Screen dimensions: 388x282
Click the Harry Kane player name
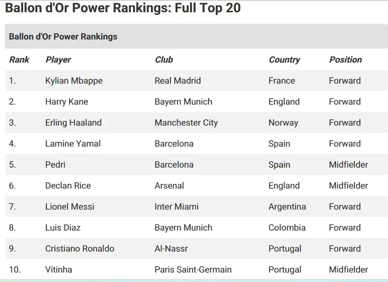point(67,102)
